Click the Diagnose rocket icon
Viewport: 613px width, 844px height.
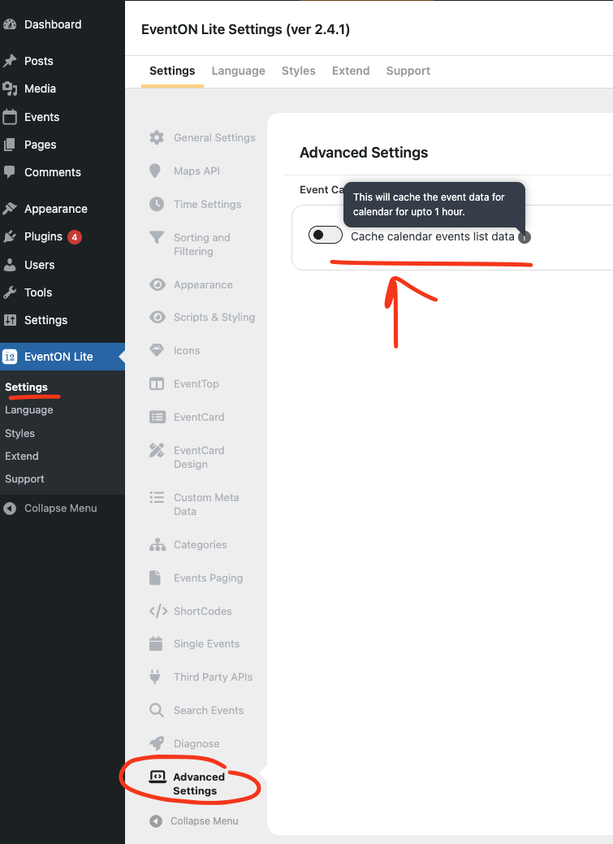[157, 743]
